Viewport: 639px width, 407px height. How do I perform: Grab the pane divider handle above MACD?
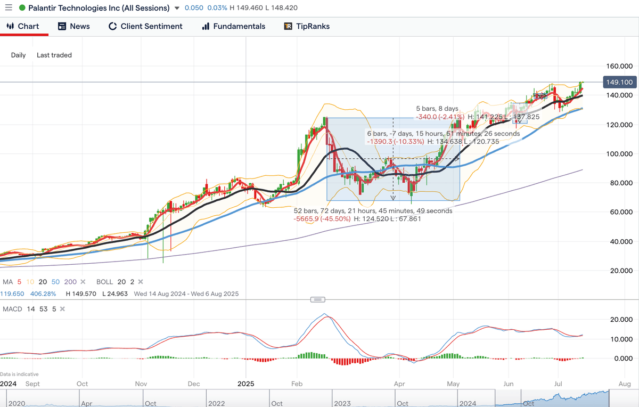pyautogui.click(x=318, y=299)
